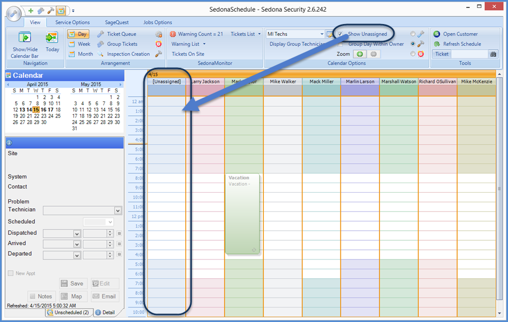Open the Ticket Queue
This screenshot has width=508, height=322.
[117, 34]
